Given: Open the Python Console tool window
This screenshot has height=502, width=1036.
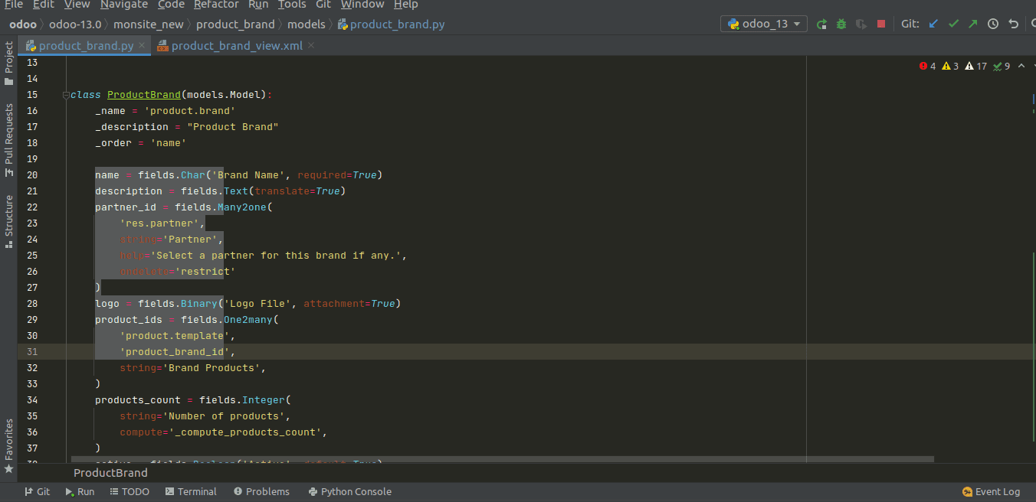Looking at the screenshot, I should click(x=349, y=491).
